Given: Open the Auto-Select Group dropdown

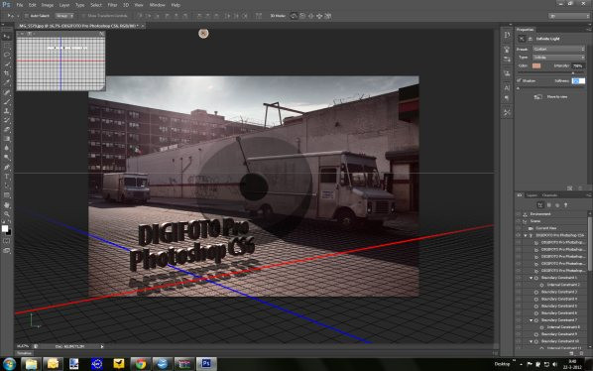Looking at the screenshot, I should click(64, 16).
